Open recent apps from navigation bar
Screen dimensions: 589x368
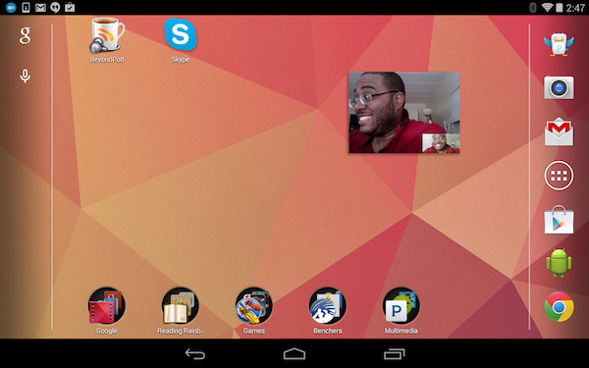point(395,353)
